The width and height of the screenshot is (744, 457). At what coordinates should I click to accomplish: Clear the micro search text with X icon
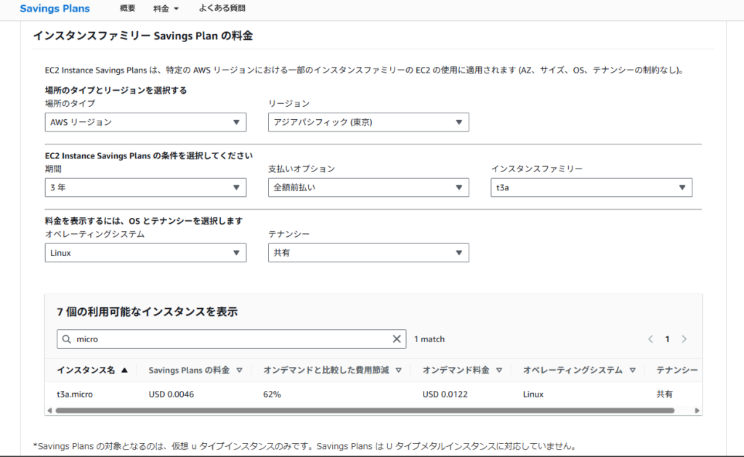(x=397, y=339)
